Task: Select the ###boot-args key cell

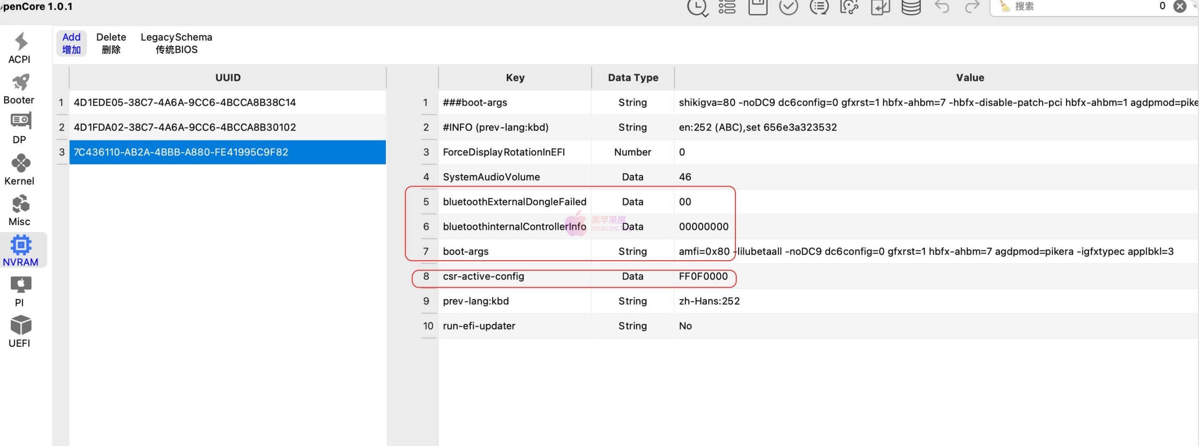Action: tap(515, 102)
